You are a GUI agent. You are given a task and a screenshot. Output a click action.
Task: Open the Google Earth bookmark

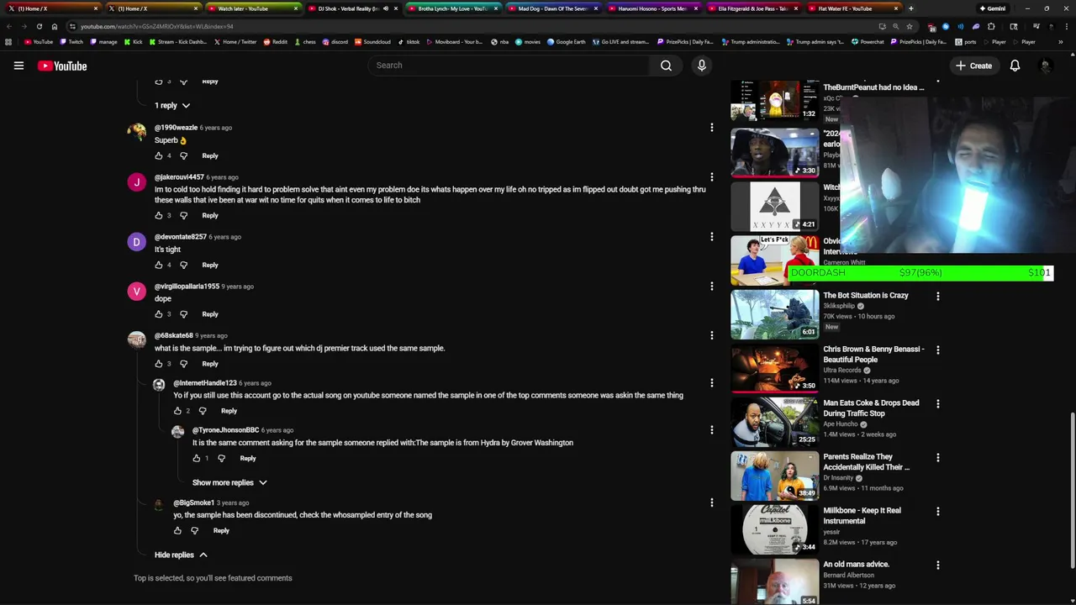pyautogui.click(x=566, y=41)
